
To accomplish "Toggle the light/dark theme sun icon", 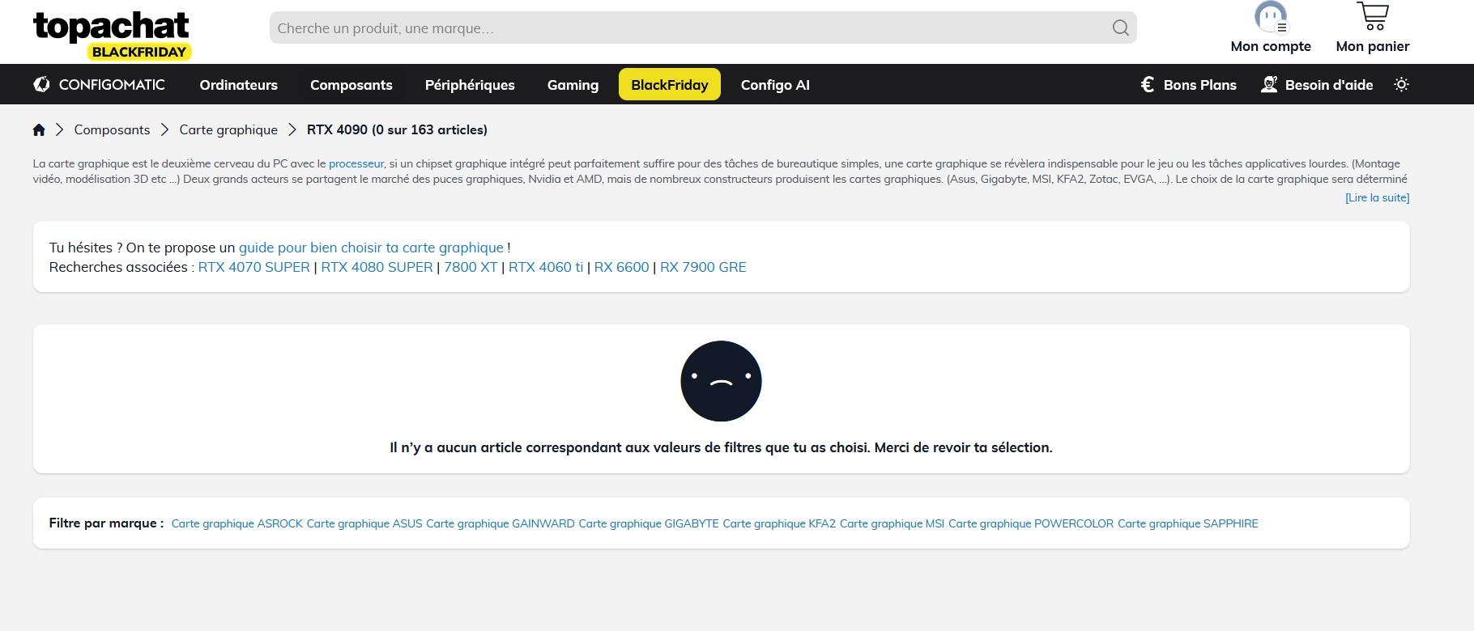I will click(x=1401, y=85).
